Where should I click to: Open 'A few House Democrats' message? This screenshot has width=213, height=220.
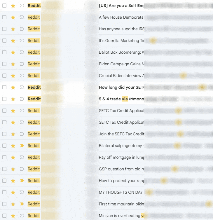tap(121, 17)
